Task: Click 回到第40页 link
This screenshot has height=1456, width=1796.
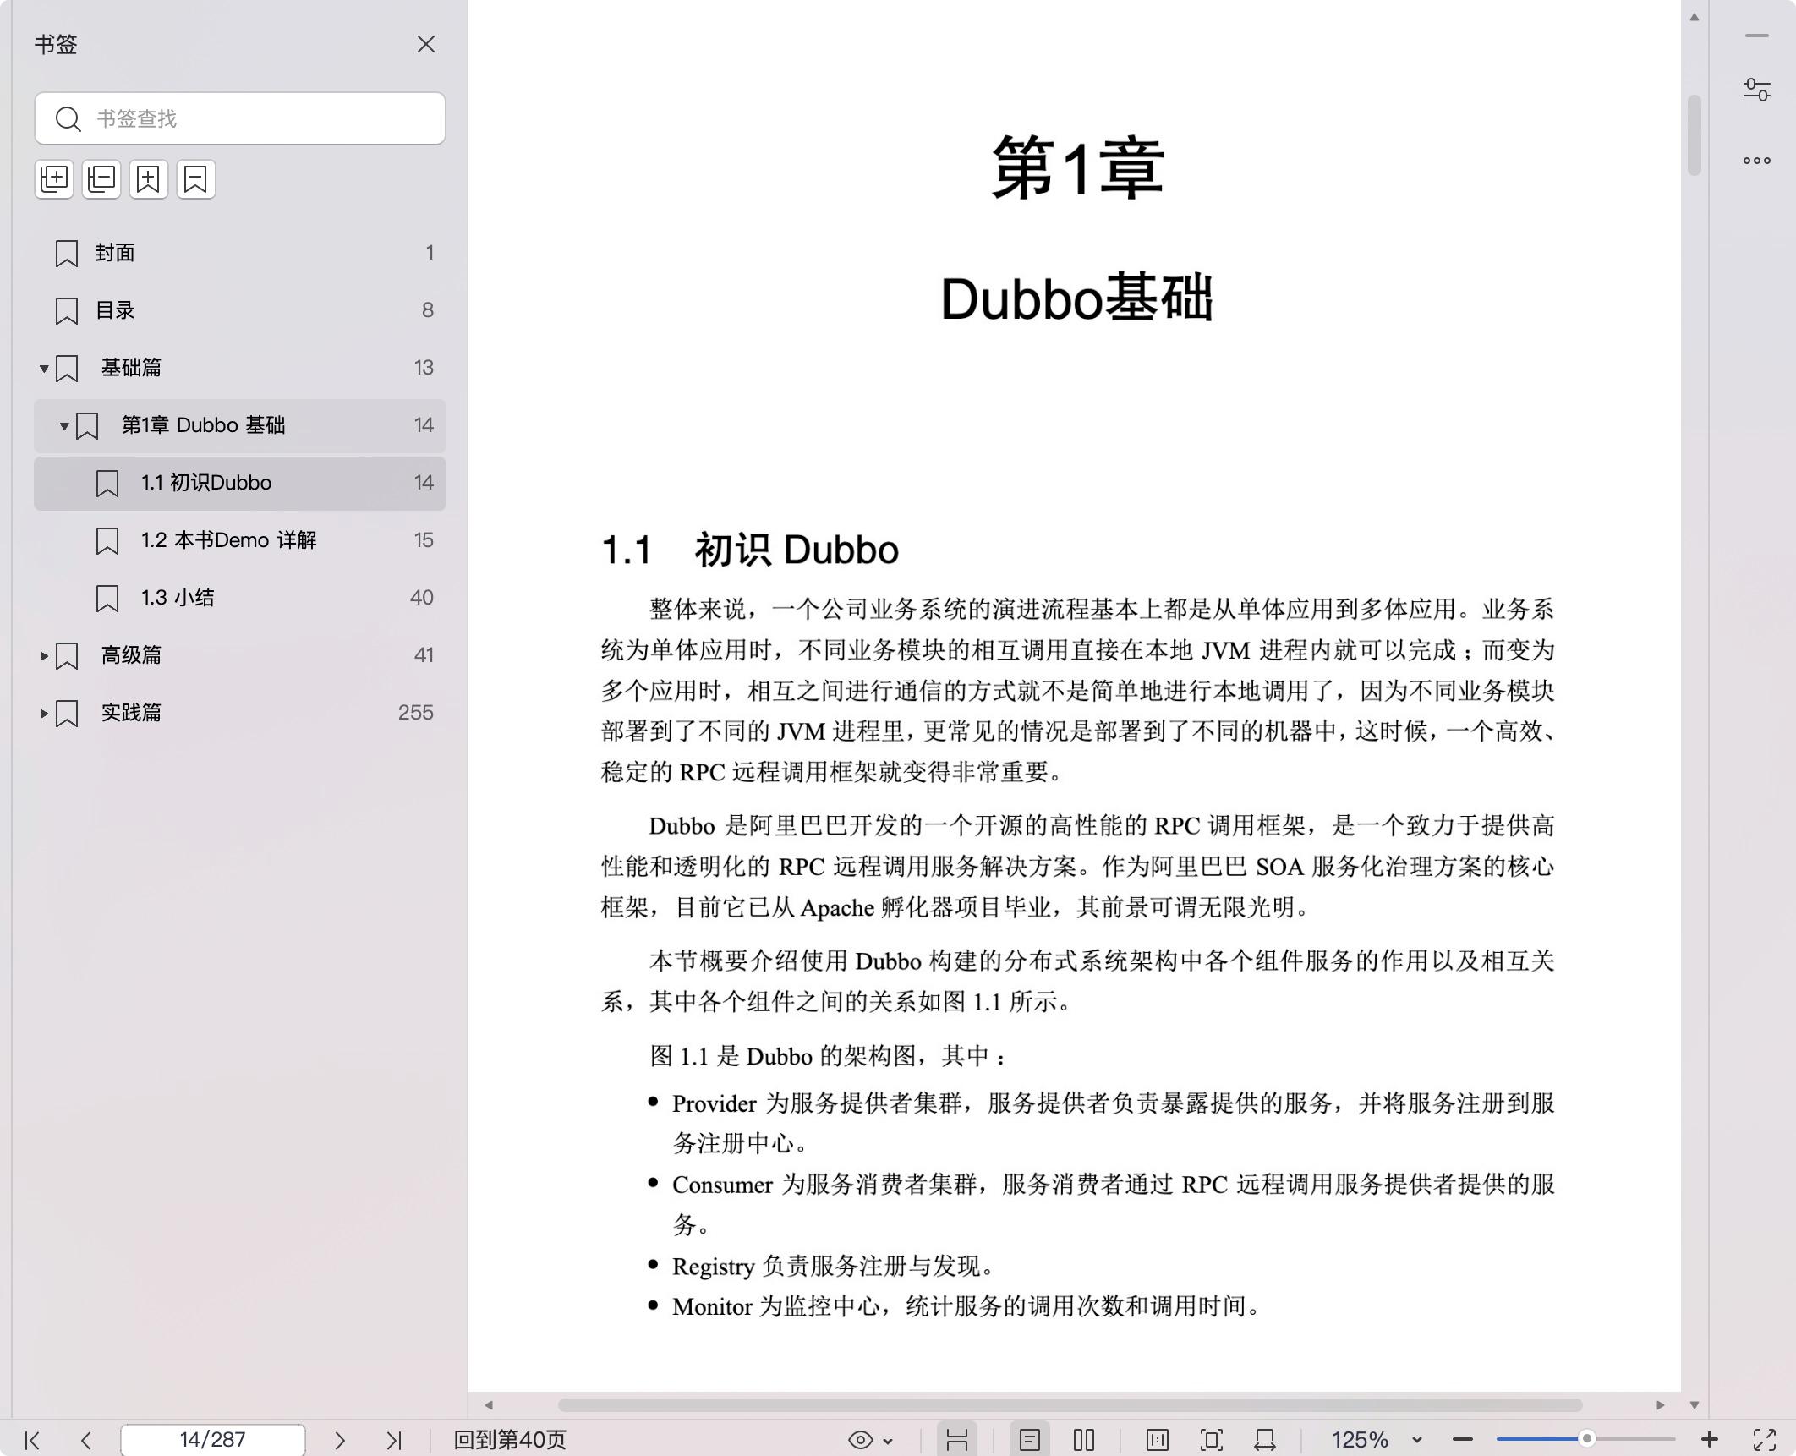Action: [x=510, y=1440]
